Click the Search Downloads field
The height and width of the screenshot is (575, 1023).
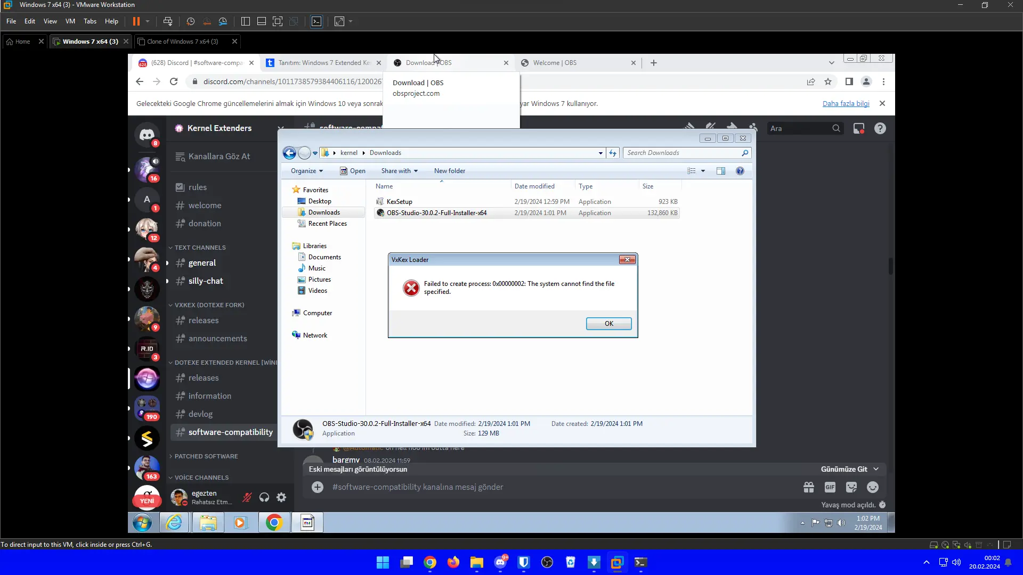tap(687, 153)
